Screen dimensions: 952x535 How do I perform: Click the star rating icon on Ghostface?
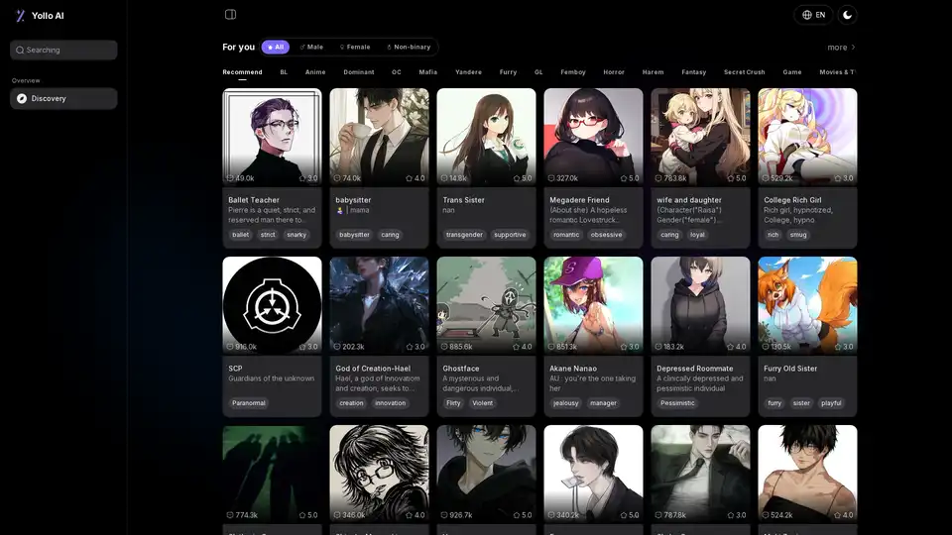click(517, 347)
